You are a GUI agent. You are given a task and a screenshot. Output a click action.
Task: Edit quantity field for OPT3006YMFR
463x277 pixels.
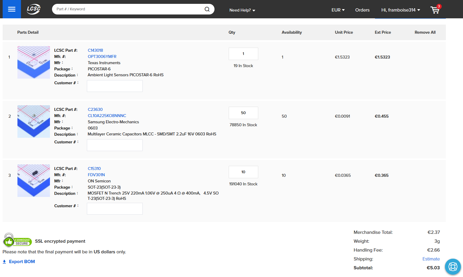tap(243, 54)
